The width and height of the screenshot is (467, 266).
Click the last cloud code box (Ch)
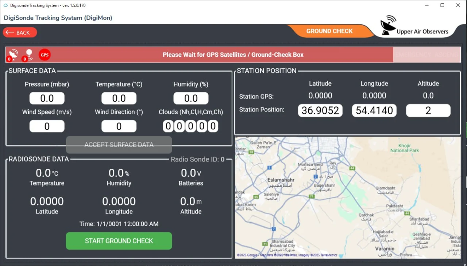pos(213,126)
